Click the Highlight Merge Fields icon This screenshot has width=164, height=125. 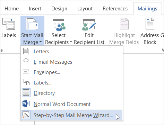coord(124,24)
